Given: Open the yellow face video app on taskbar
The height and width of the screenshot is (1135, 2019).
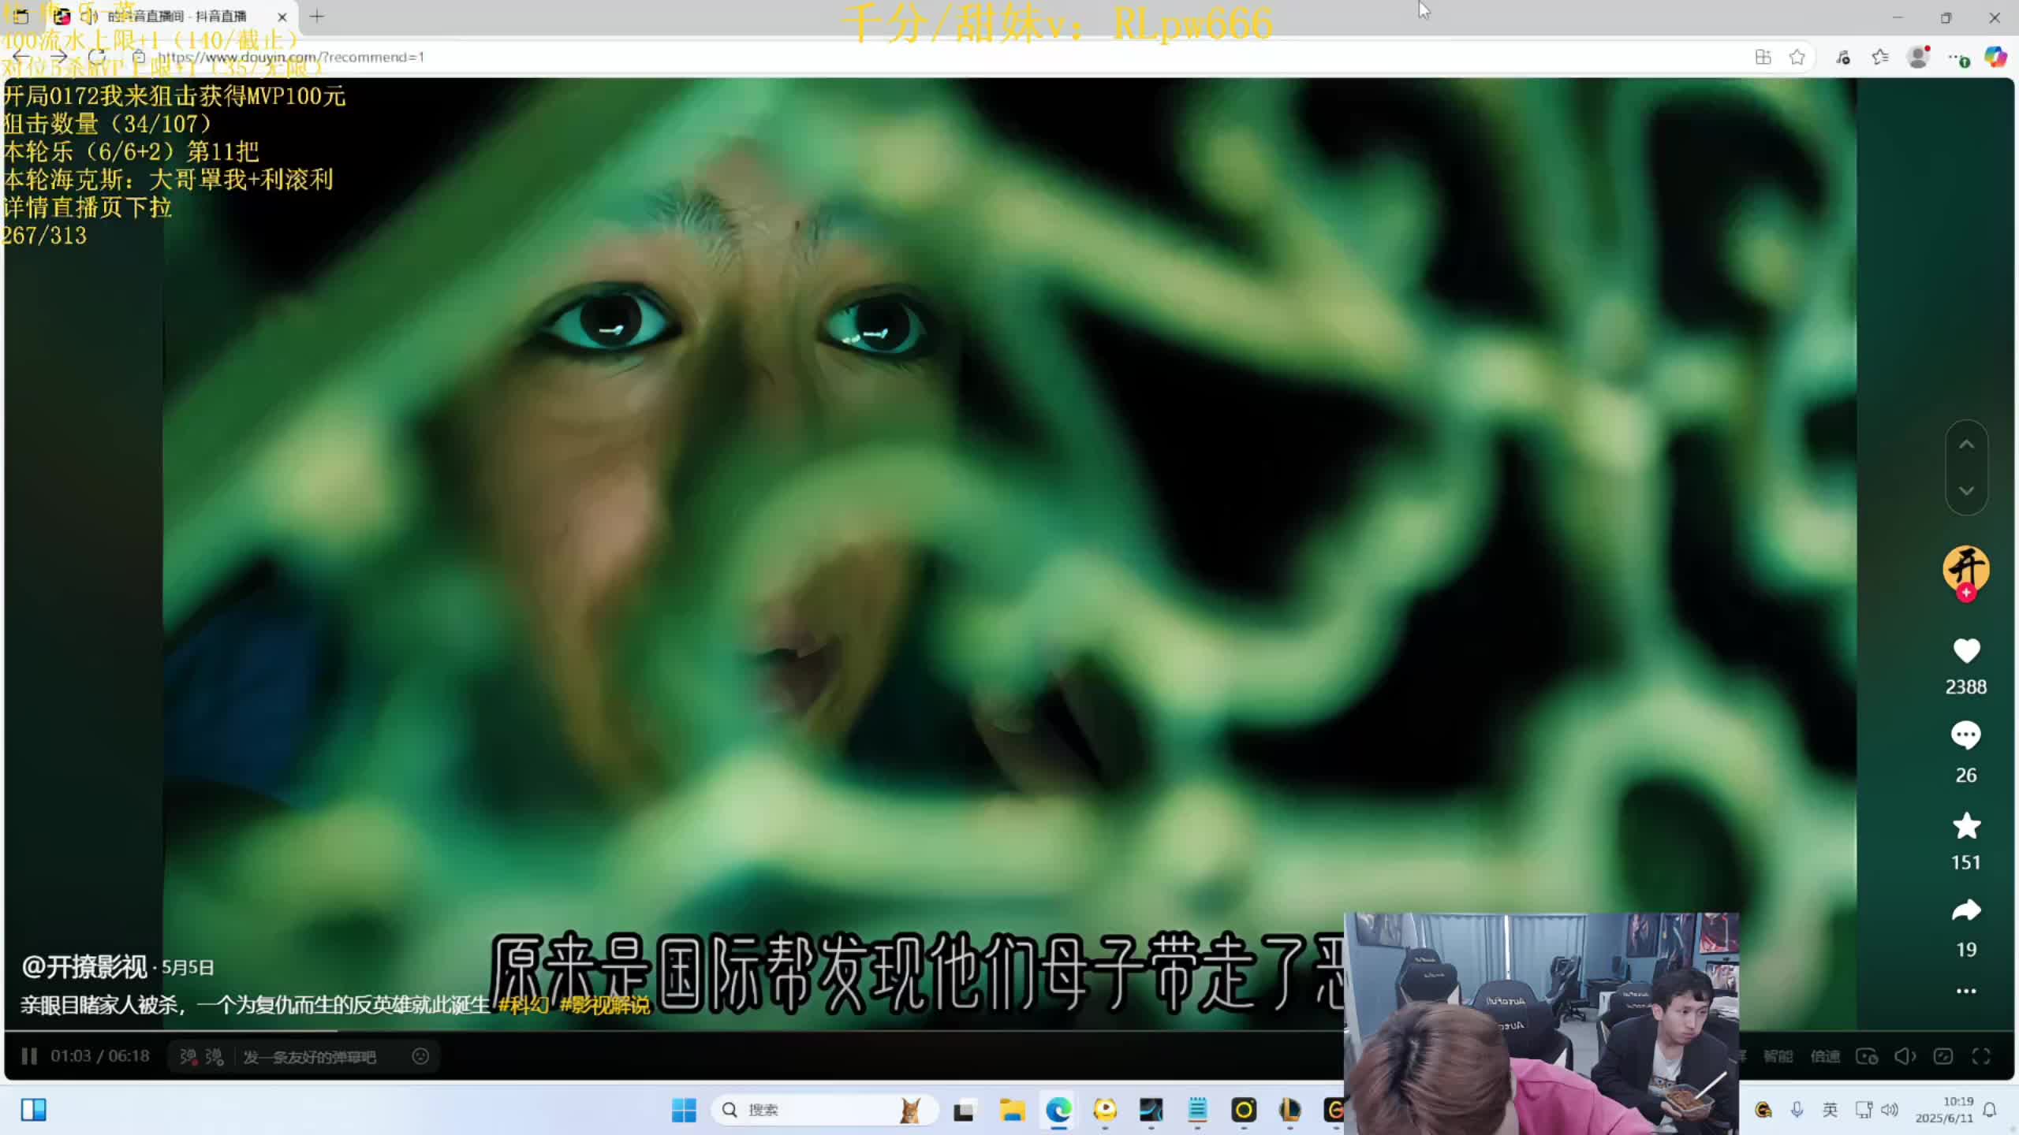Looking at the screenshot, I should click(1105, 1110).
